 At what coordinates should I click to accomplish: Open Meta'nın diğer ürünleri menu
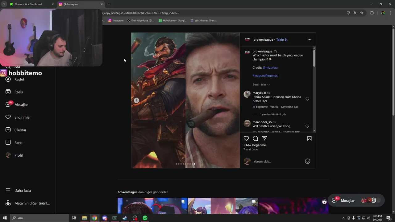click(x=28, y=203)
